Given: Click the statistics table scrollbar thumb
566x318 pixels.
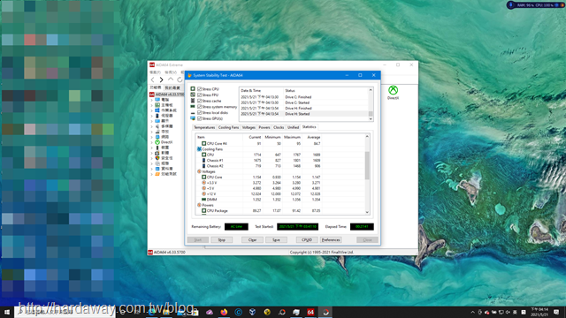Looking at the screenshot, I should tap(367, 165).
